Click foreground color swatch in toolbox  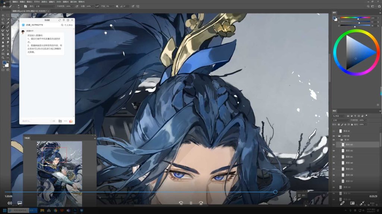4,62
